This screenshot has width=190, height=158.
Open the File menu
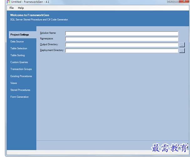coord(12,8)
